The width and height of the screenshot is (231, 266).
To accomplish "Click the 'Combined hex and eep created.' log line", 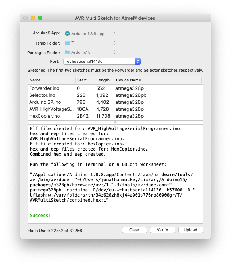I will tap(68, 154).
